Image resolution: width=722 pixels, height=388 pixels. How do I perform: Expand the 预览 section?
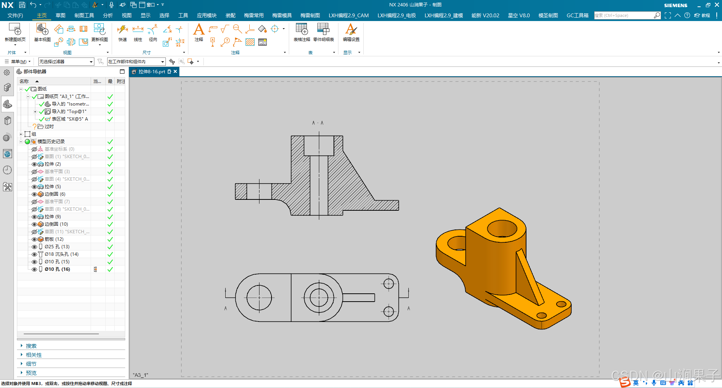tap(31, 373)
